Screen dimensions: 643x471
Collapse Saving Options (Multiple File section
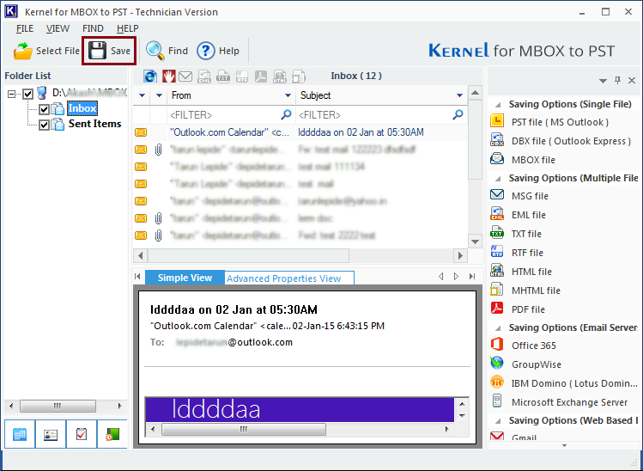(498, 179)
